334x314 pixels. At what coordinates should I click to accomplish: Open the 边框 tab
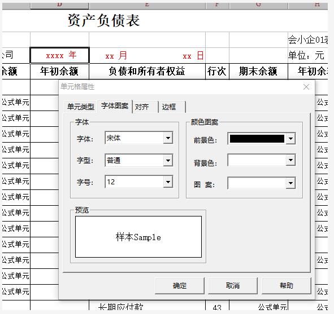pos(172,107)
